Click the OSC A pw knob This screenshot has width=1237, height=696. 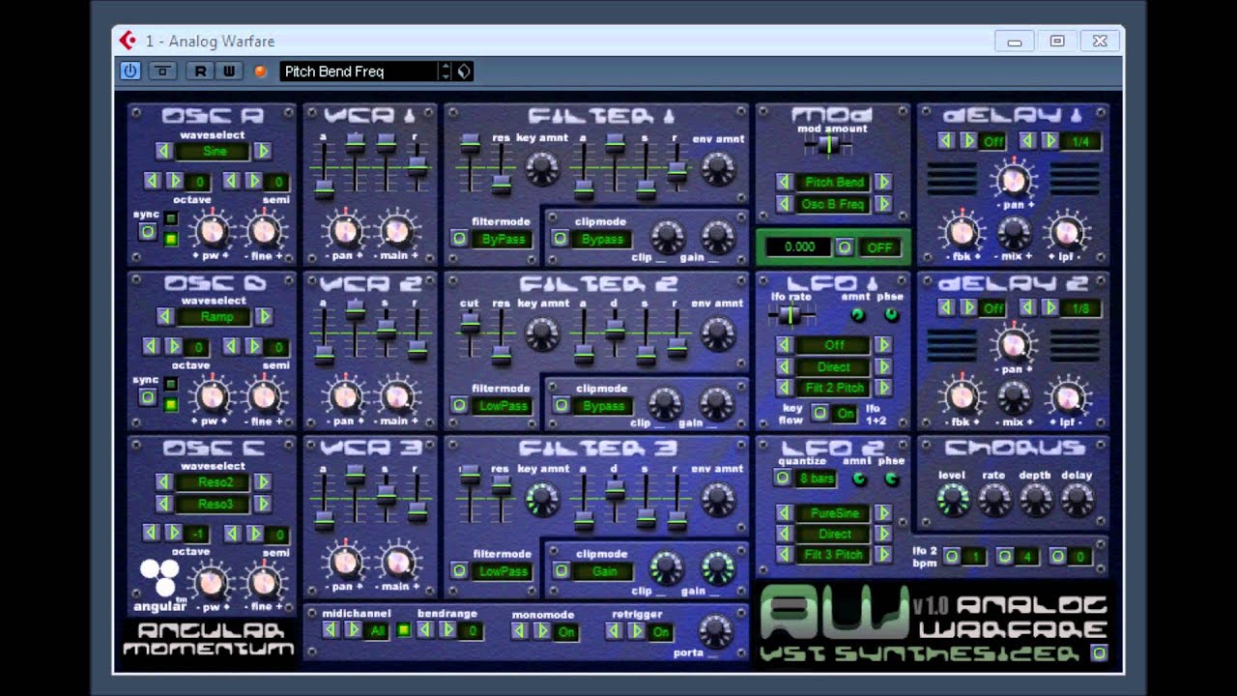[211, 231]
